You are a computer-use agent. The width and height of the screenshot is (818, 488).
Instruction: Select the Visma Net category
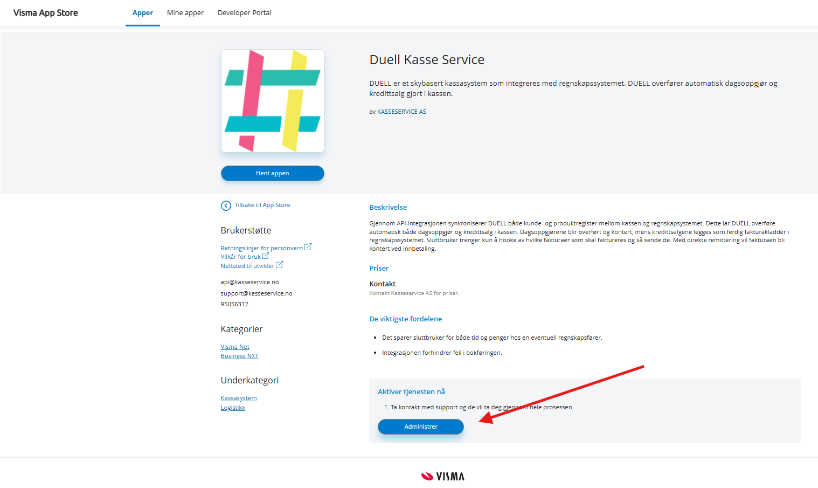point(235,347)
